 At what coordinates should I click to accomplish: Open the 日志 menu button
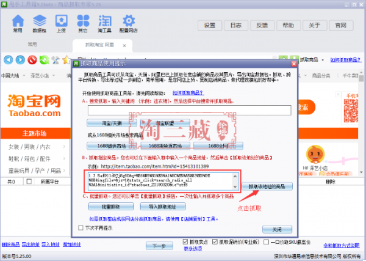pos(235,26)
